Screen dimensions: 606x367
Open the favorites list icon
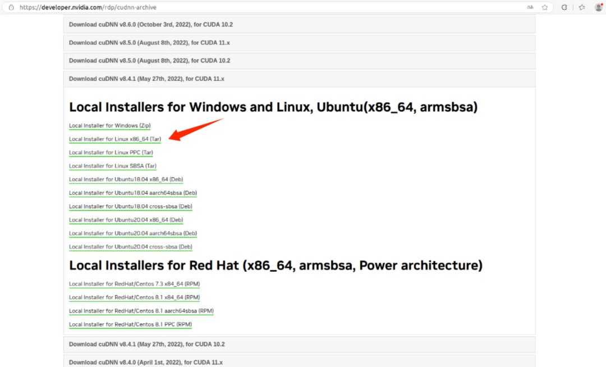tap(582, 7)
